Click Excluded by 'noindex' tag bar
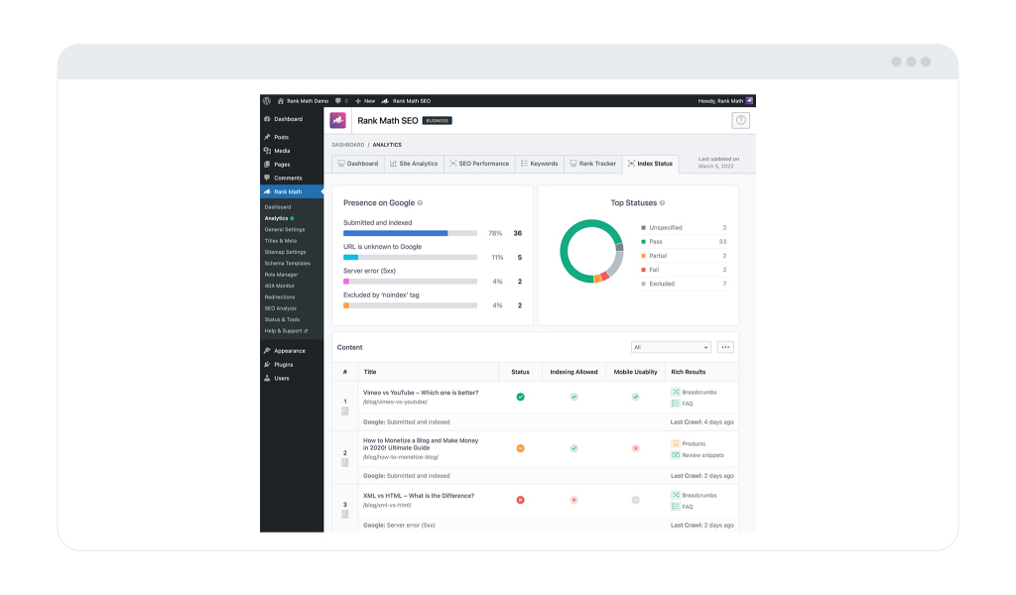This screenshot has width=1016, height=595. [x=410, y=305]
